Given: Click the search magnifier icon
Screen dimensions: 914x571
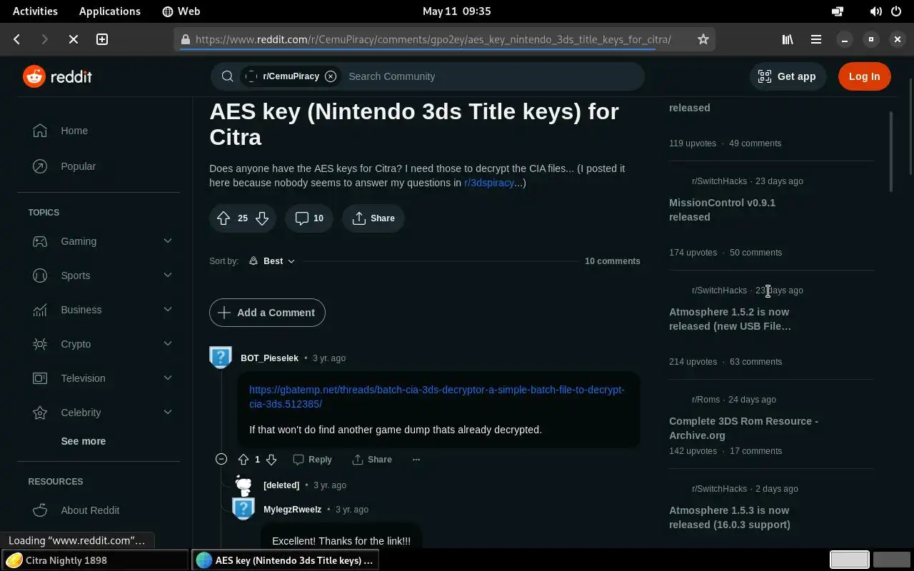Looking at the screenshot, I should (228, 76).
